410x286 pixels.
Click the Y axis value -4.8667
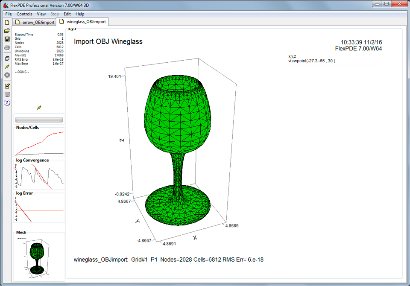click(x=144, y=240)
